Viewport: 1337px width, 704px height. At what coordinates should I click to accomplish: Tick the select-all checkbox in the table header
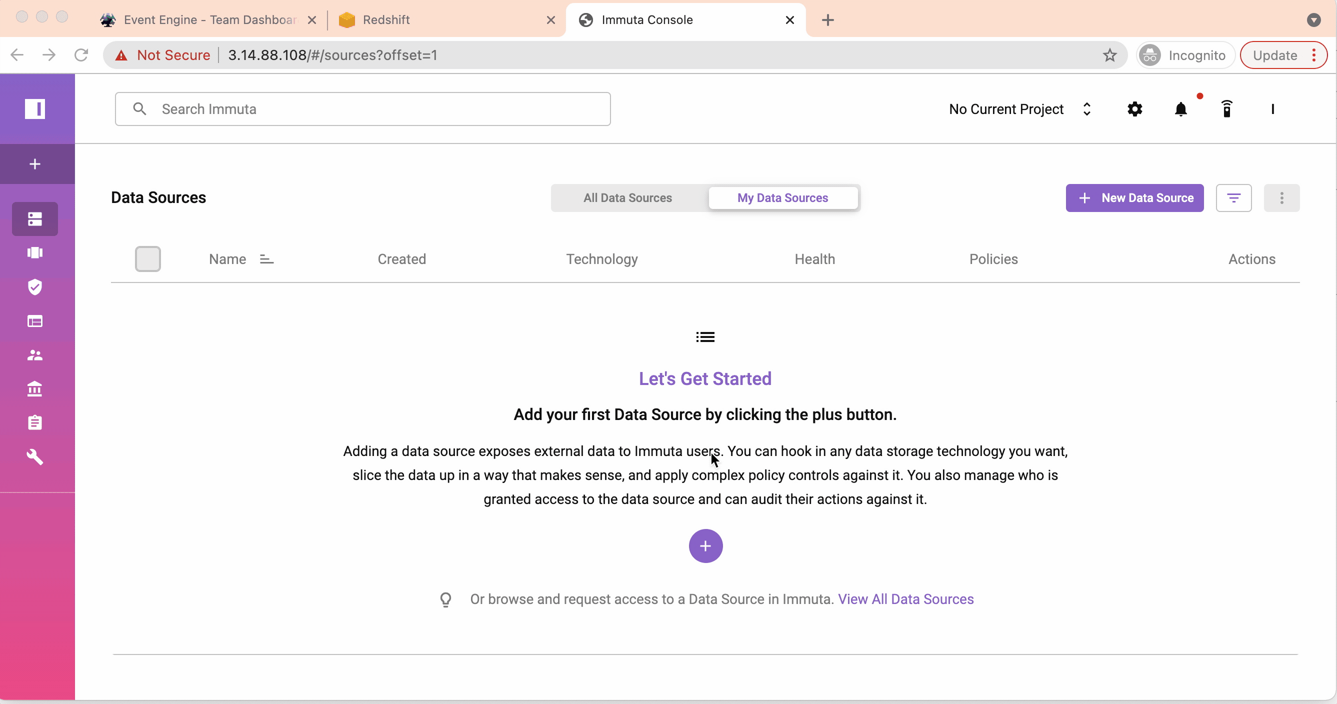[148, 258]
